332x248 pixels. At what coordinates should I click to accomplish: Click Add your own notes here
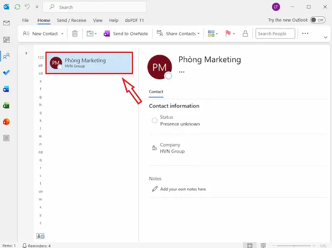183,189
